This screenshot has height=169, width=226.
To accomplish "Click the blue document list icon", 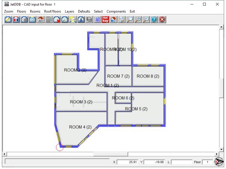I will (x=97, y=19).
